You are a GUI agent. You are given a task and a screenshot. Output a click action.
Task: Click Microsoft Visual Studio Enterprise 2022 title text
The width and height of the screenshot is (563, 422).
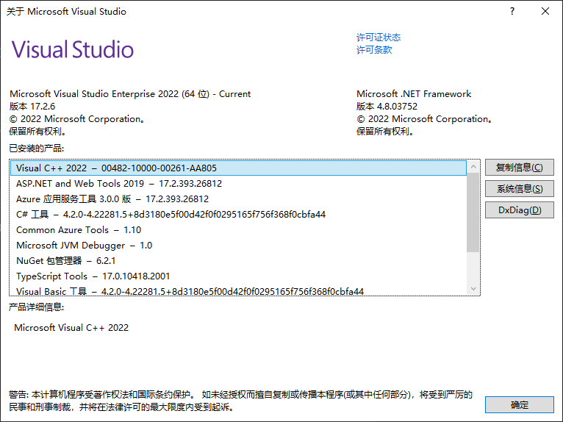[130, 94]
